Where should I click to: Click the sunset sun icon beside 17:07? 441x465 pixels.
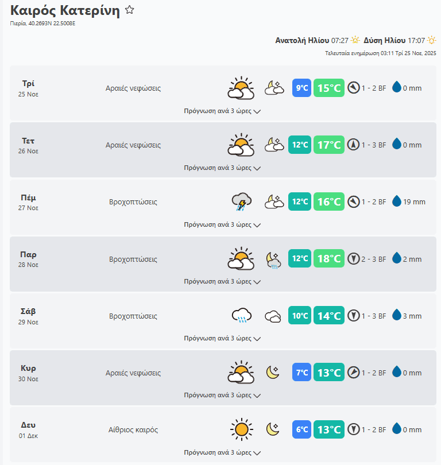pos(432,40)
